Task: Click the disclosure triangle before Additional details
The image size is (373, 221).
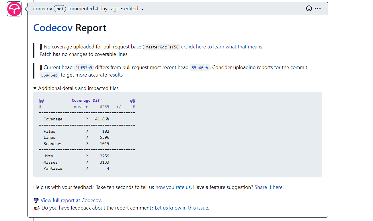Action: tap(35, 88)
